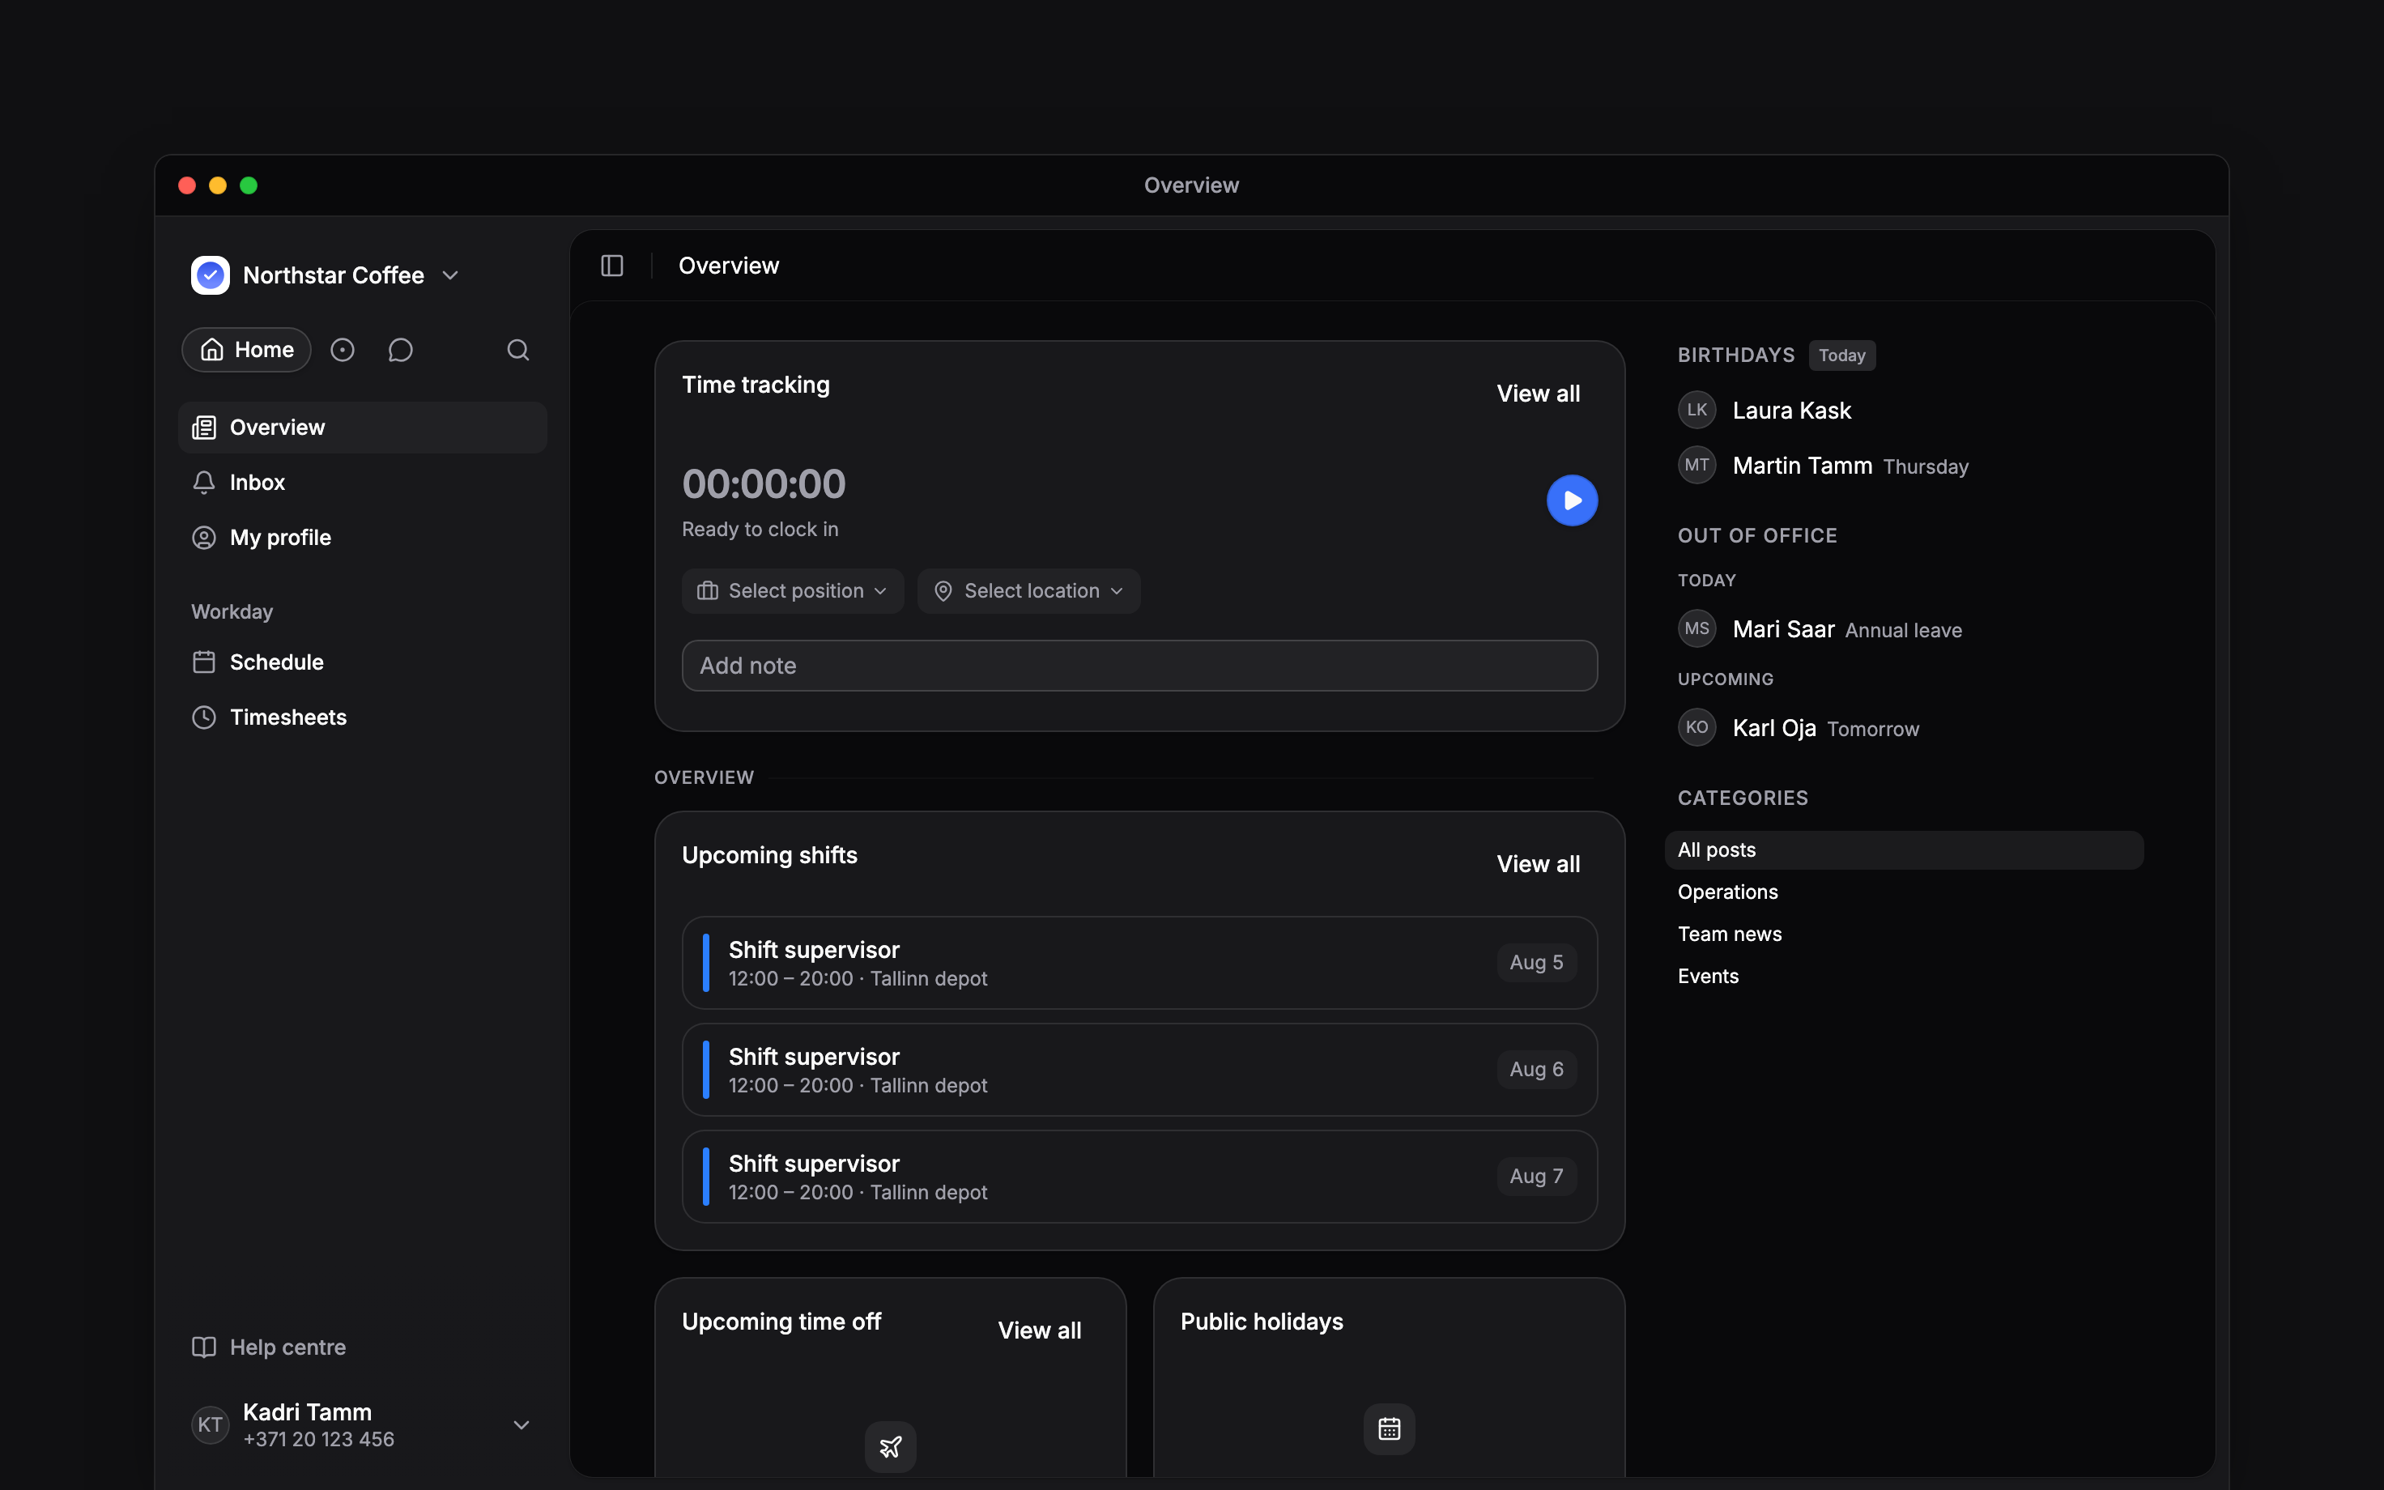
Task: Click Karl Oja name
Action: [1773, 728]
